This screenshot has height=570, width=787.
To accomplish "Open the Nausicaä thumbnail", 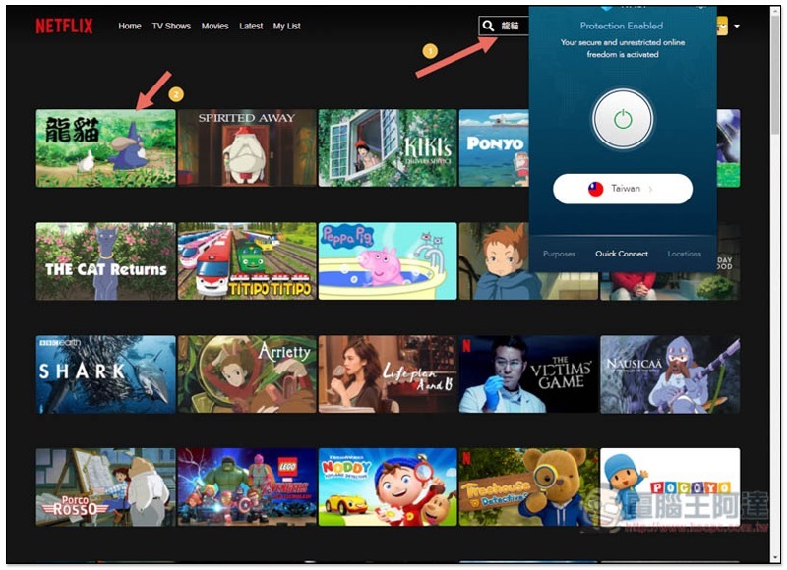I will [670, 374].
